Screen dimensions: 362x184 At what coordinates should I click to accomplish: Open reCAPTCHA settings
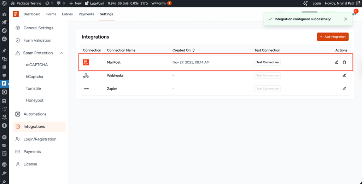pyautogui.click(x=37, y=65)
